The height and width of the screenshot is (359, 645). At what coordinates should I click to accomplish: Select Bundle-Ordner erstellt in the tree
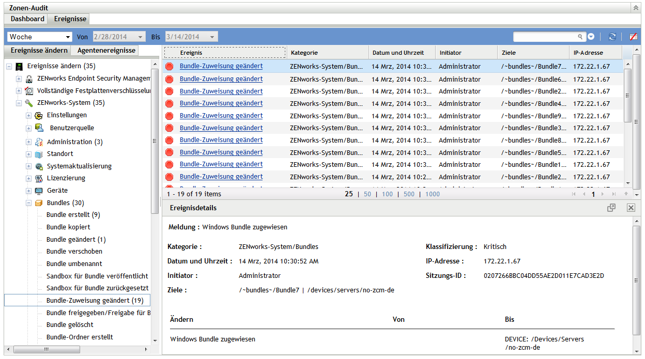point(80,337)
